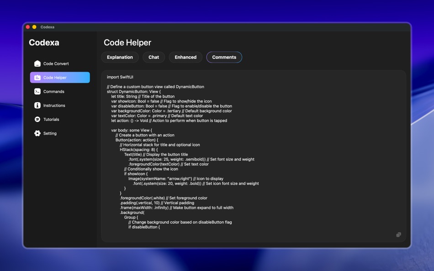This screenshot has height=271, width=434.
Task: Click 'if disableButton {' code line
Action: [144, 227]
